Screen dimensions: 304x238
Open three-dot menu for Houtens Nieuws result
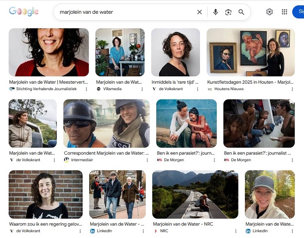click(292, 89)
